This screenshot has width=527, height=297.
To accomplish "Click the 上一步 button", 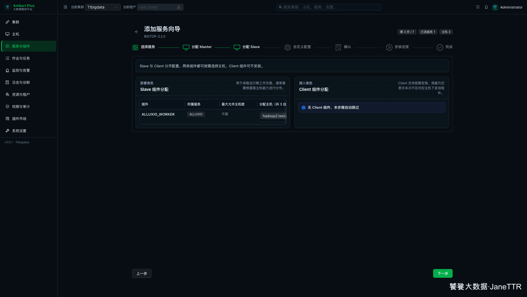I will tap(142, 273).
